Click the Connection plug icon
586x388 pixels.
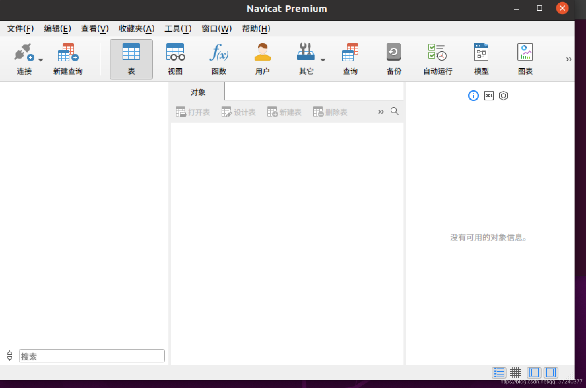pyautogui.click(x=24, y=53)
